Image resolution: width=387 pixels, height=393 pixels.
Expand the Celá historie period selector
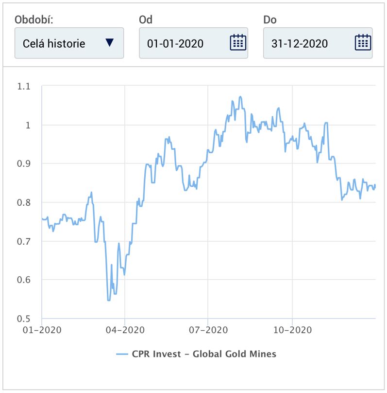click(x=69, y=43)
